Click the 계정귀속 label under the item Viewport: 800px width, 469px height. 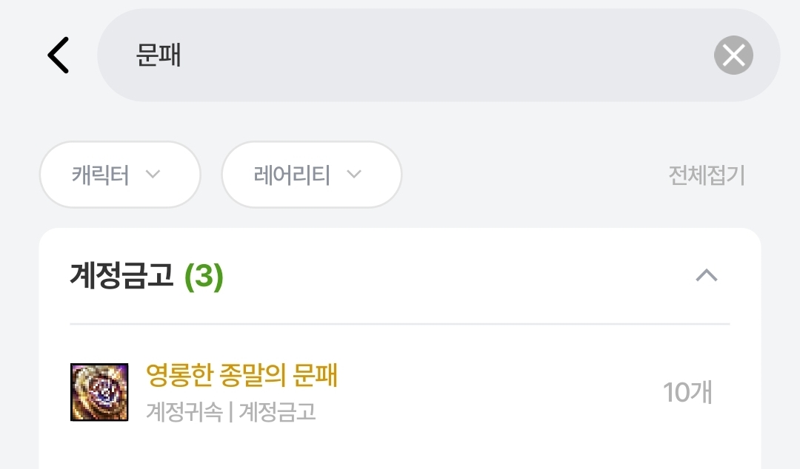[x=184, y=412]
